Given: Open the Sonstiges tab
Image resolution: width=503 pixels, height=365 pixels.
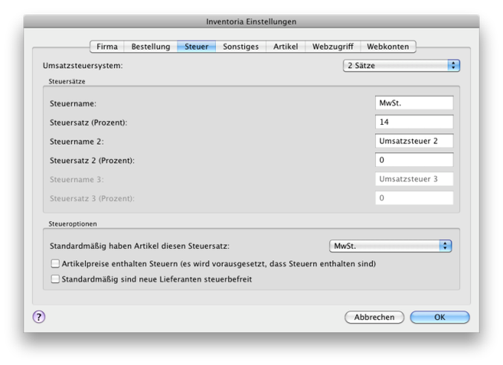Looking at the screenshot, I should [x=240, y=47].
